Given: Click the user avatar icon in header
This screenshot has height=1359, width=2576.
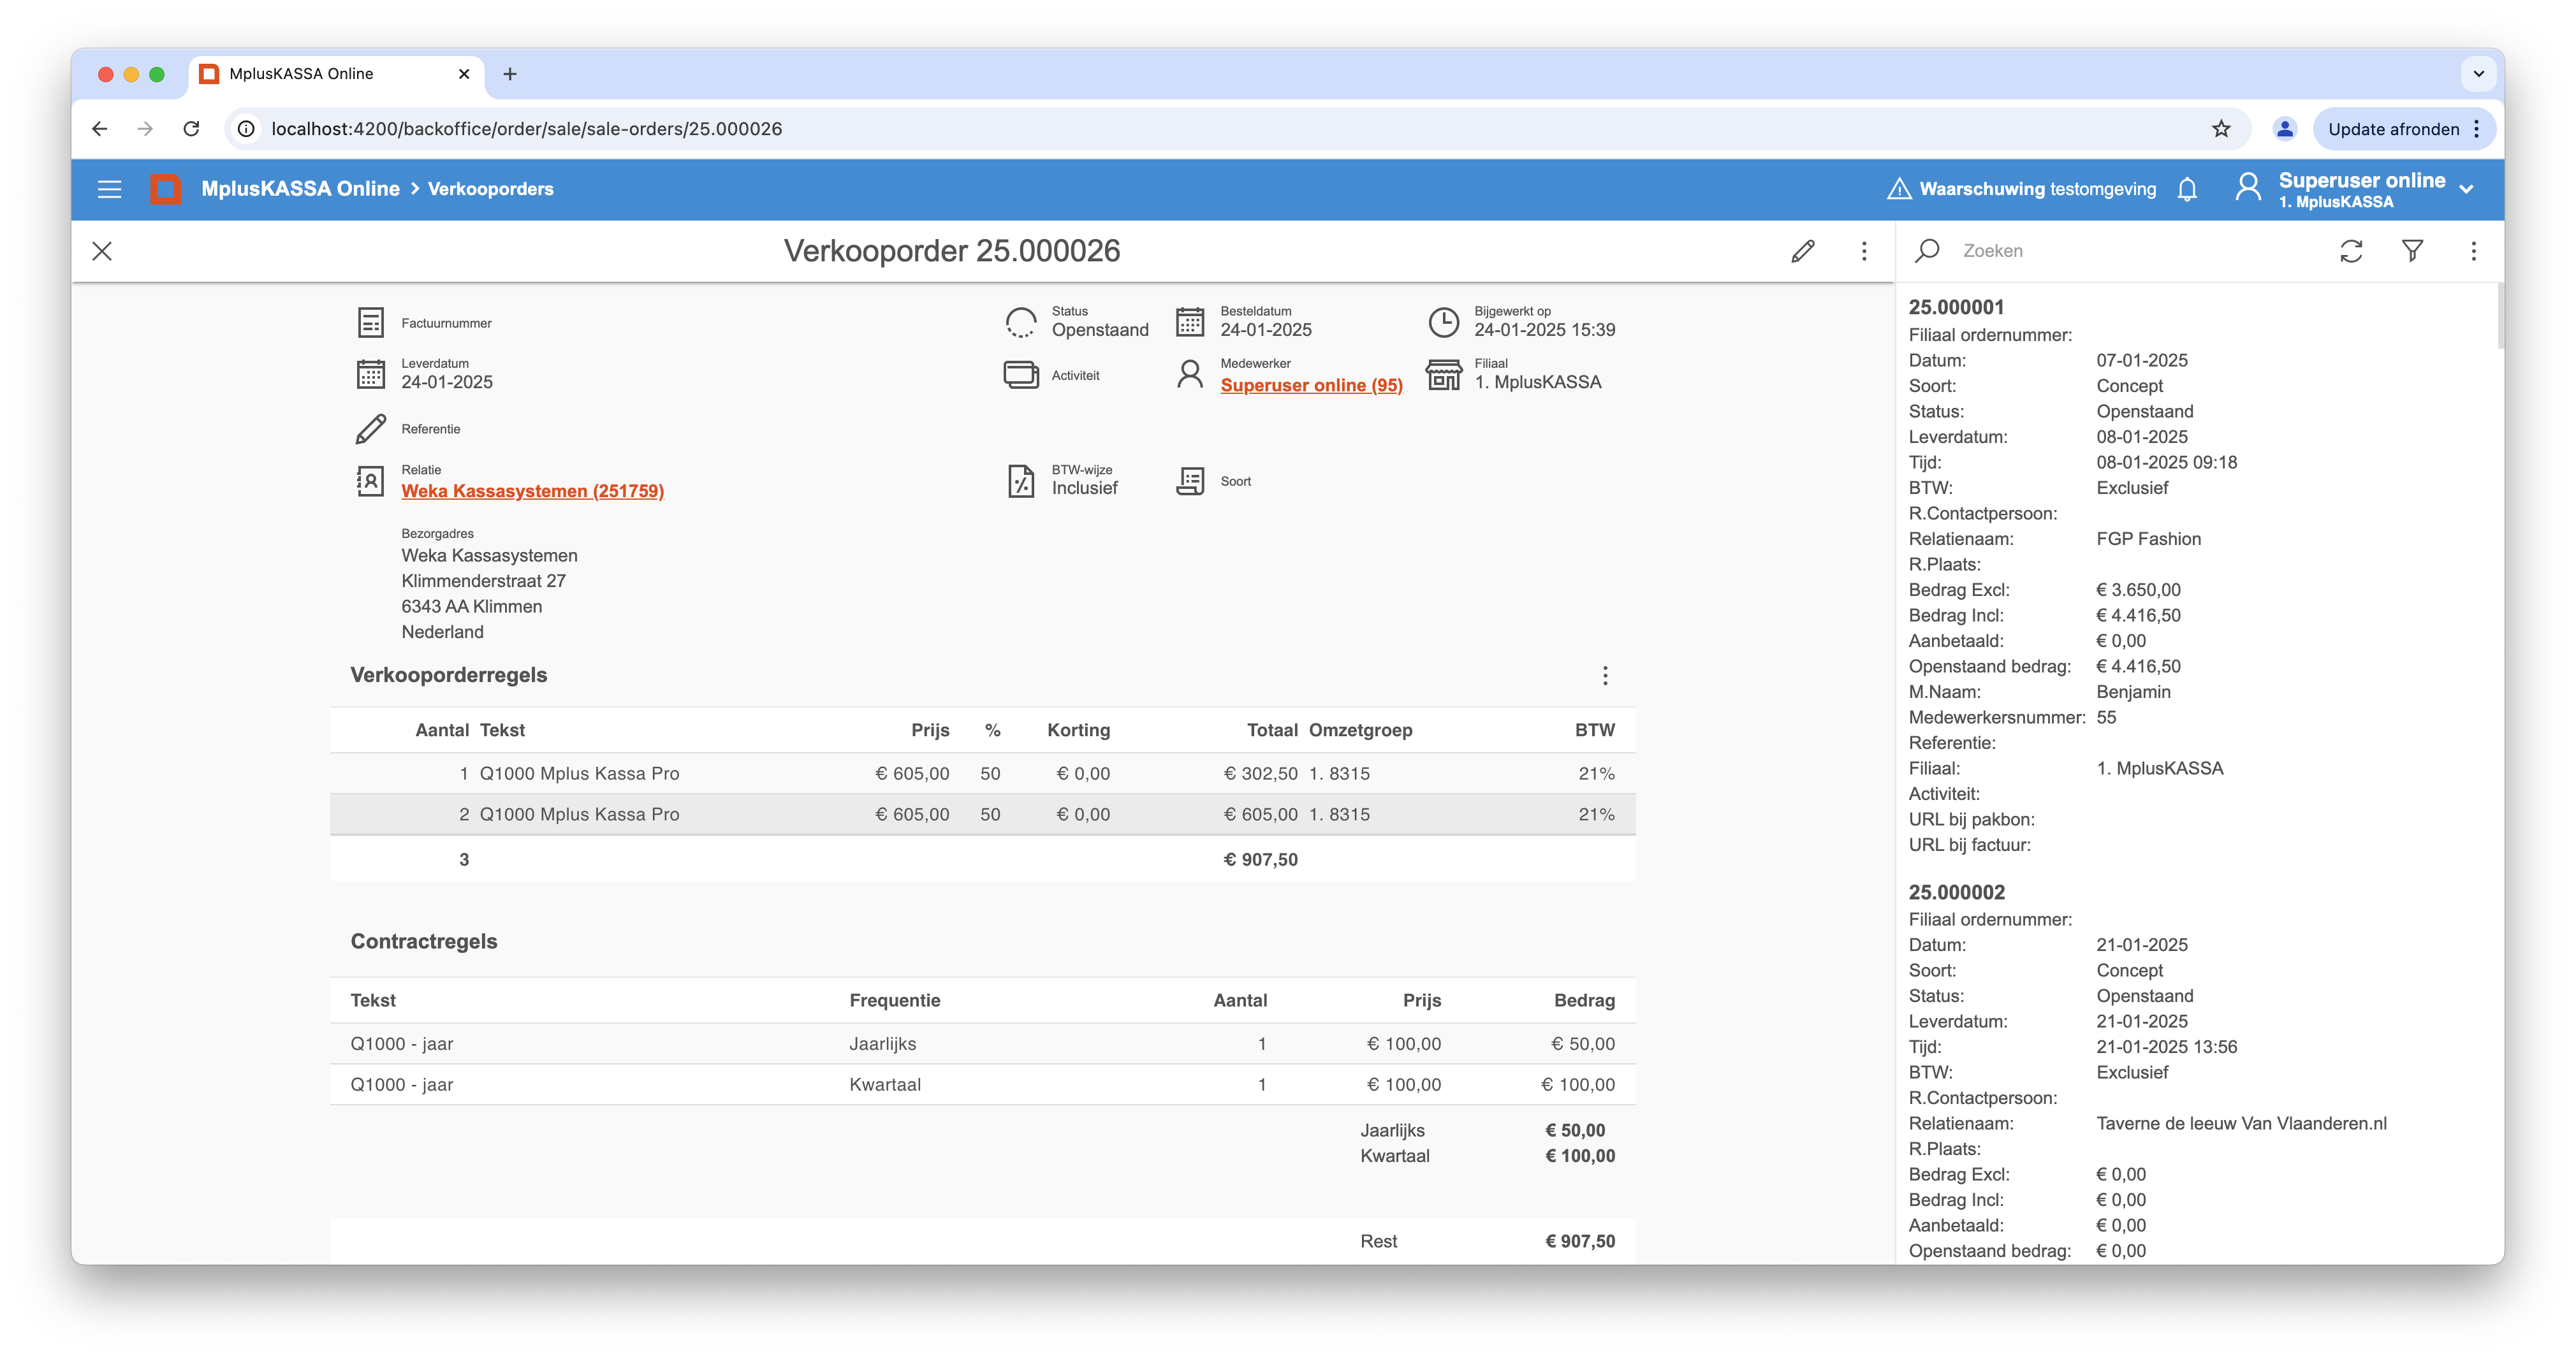Looking at the screenshot, I should 2248,187.
